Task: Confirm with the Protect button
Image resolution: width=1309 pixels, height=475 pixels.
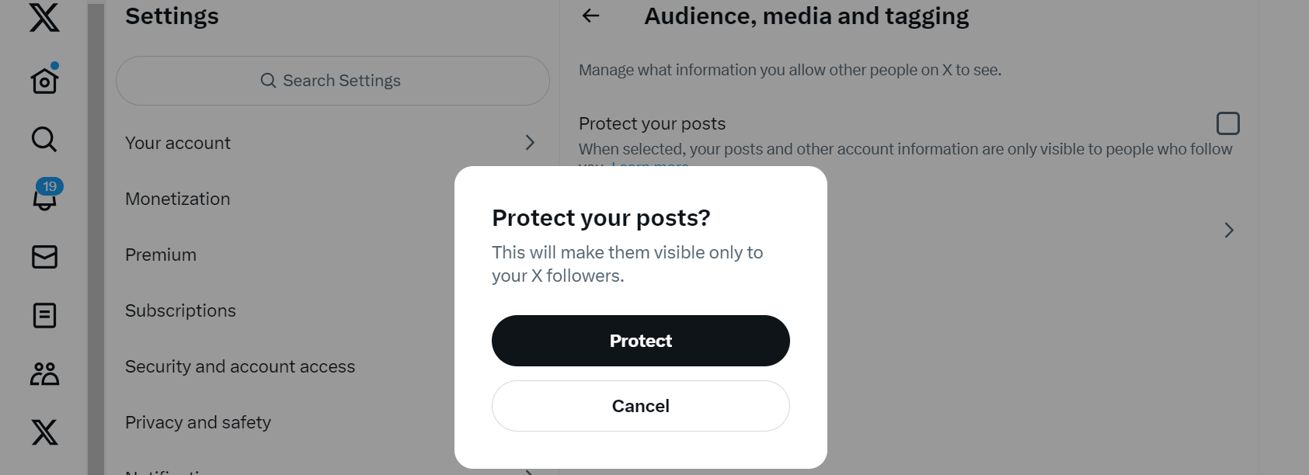Action: click(x=640, y=340)
